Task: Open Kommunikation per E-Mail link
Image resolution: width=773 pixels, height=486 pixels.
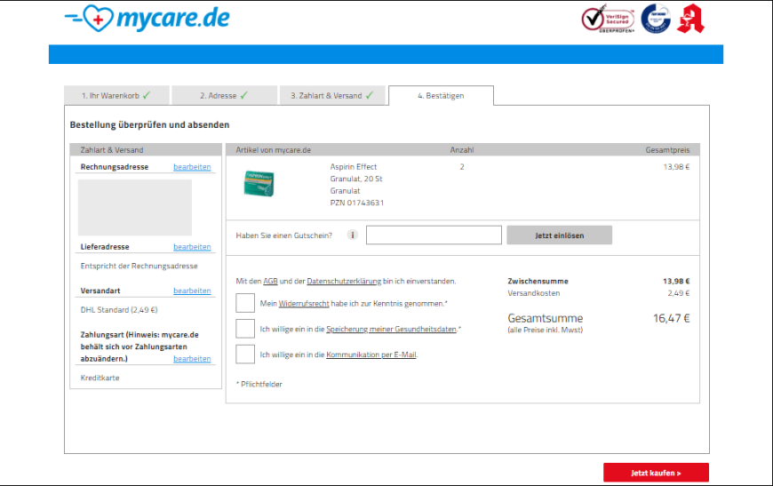Action: pyautogui.click(x=371, y=355)
